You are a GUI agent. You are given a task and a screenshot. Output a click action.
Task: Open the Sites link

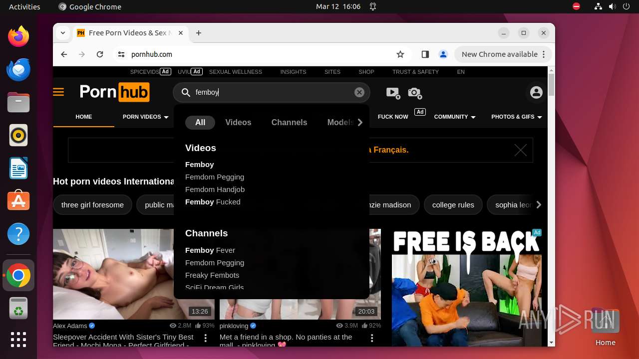332,72
